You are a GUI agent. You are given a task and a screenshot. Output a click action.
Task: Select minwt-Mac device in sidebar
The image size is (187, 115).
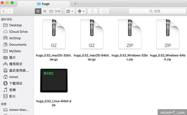tap(16, 110)
